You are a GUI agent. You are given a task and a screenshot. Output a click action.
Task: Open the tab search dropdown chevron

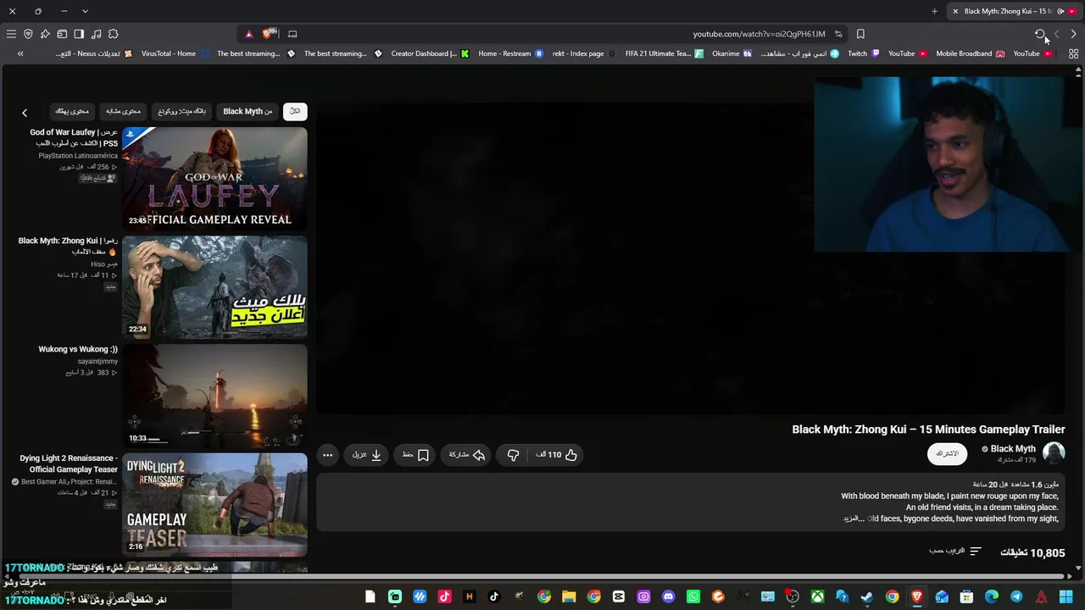pyautogui.click(x=85, y=11)
